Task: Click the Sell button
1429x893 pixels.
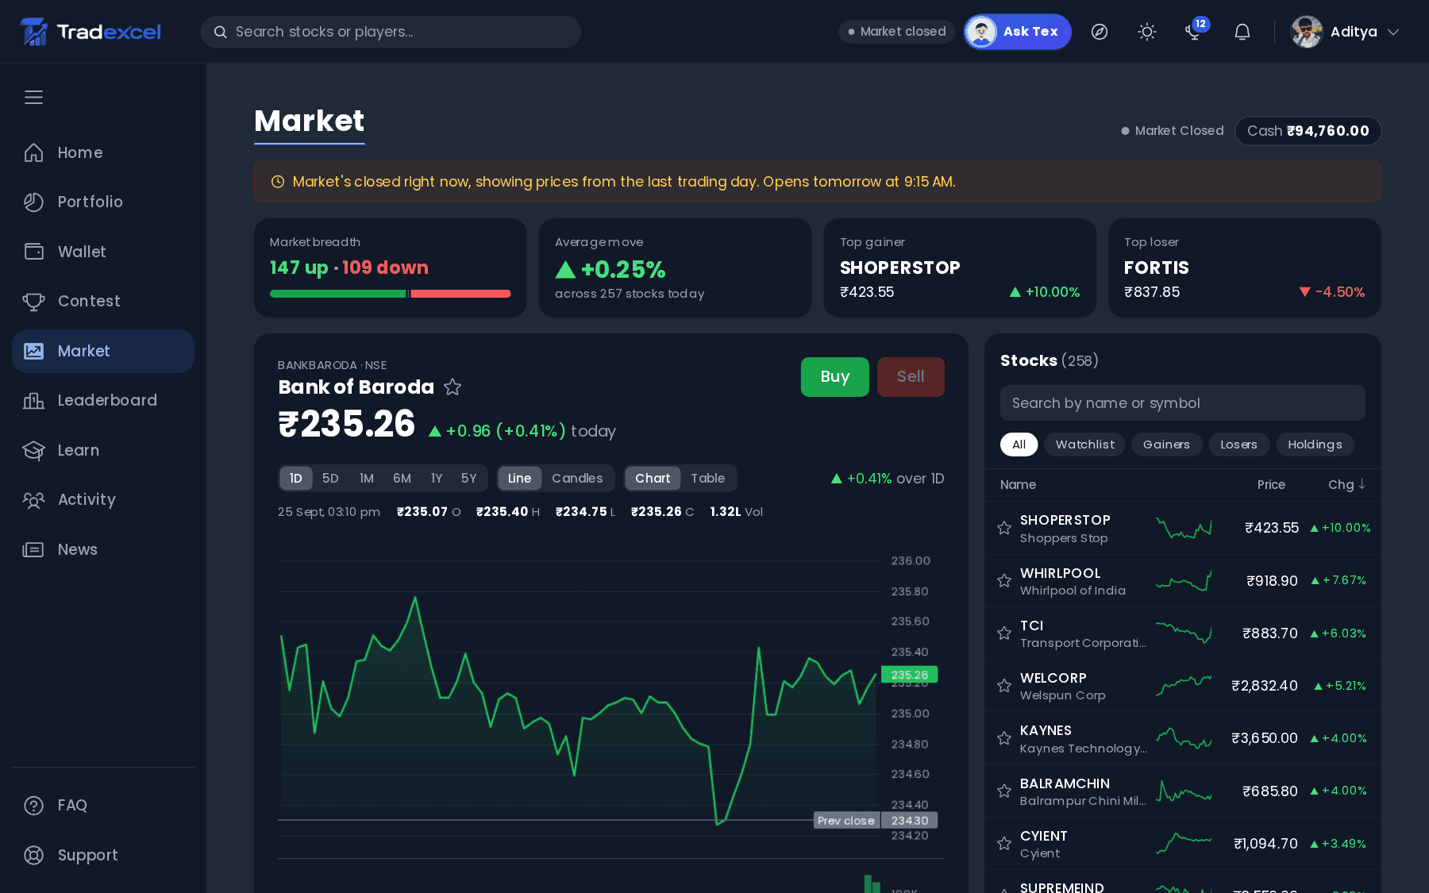Action: coord(911,377)
